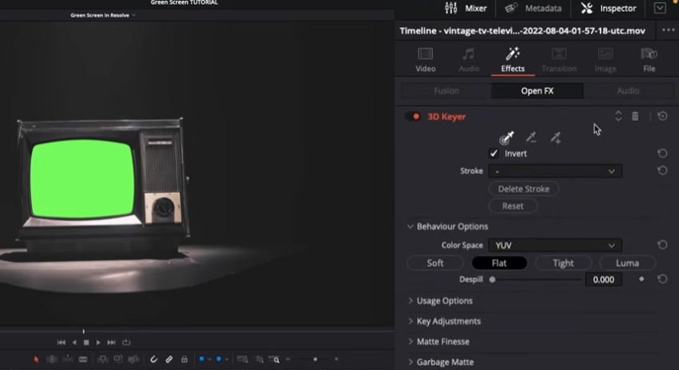
Task: Click the expand panel chevron beside Inspector
Action: pyautogui.click(x=660, y=8)
